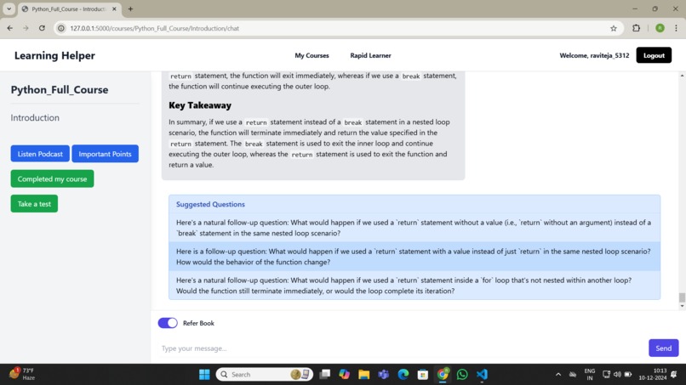The height and width of the screenshot is (385, 686).
Task: Click the Welcome, raviteja_5312 text
Action: 594,55
